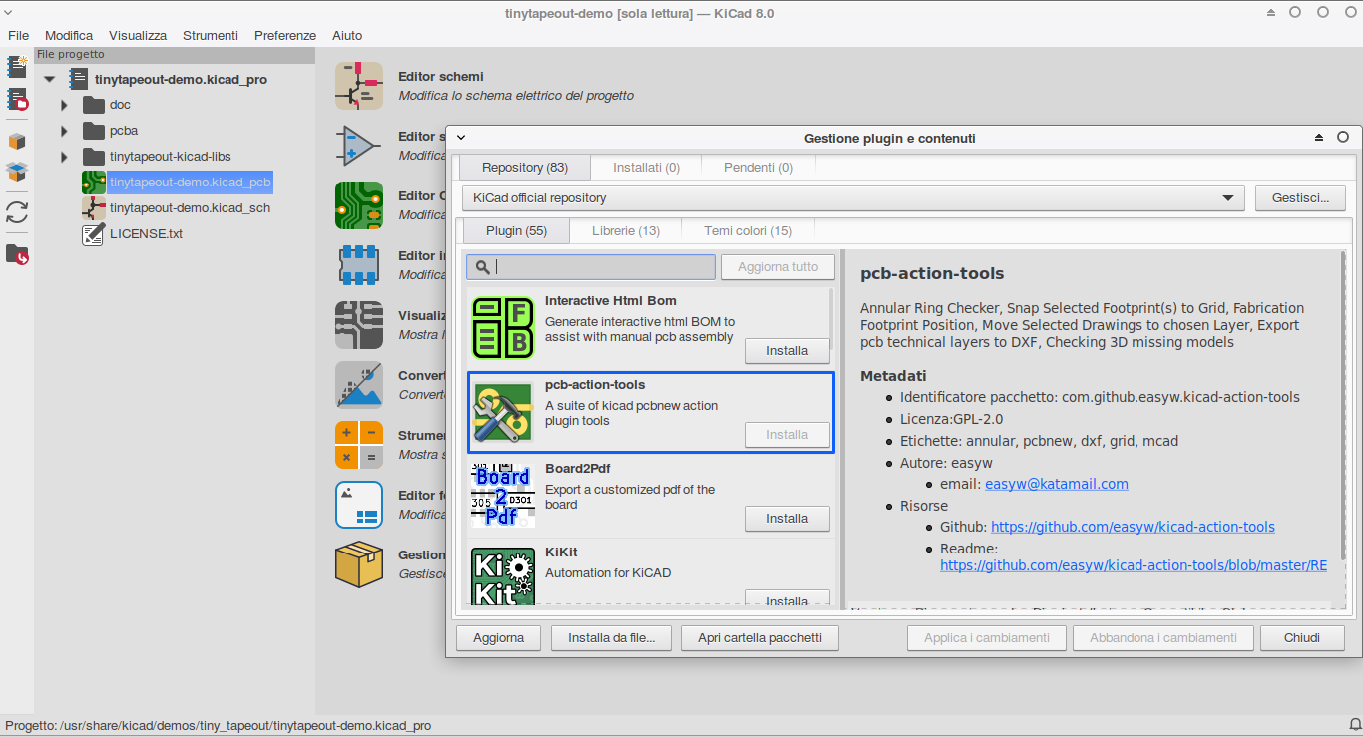Select tinytapeout-kicad-libs in the project tree
The image size is (1363, 737).
tap(171, 157)
